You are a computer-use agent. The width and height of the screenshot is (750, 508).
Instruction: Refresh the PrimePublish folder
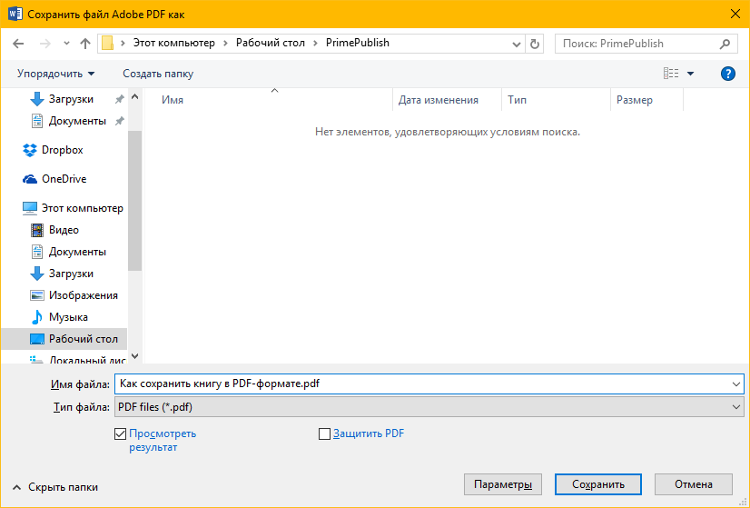click(534, 44)
